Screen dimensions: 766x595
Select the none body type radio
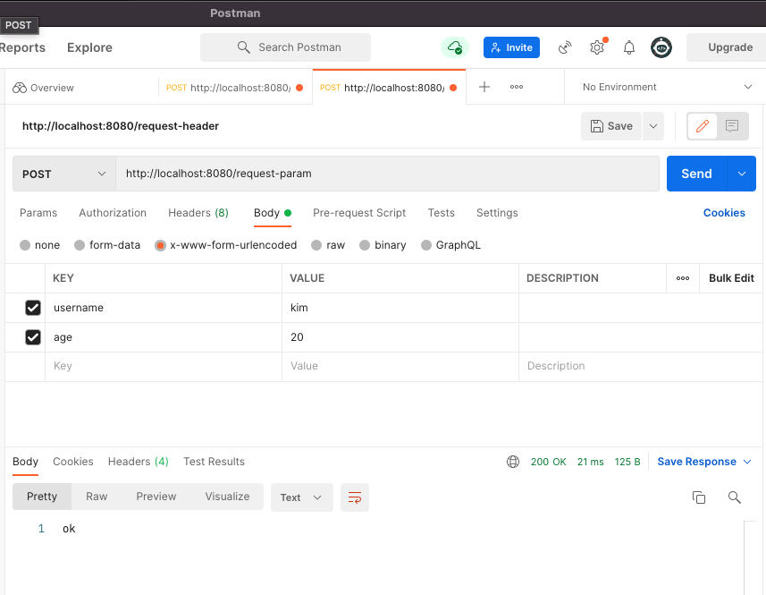tap(25, 245)
